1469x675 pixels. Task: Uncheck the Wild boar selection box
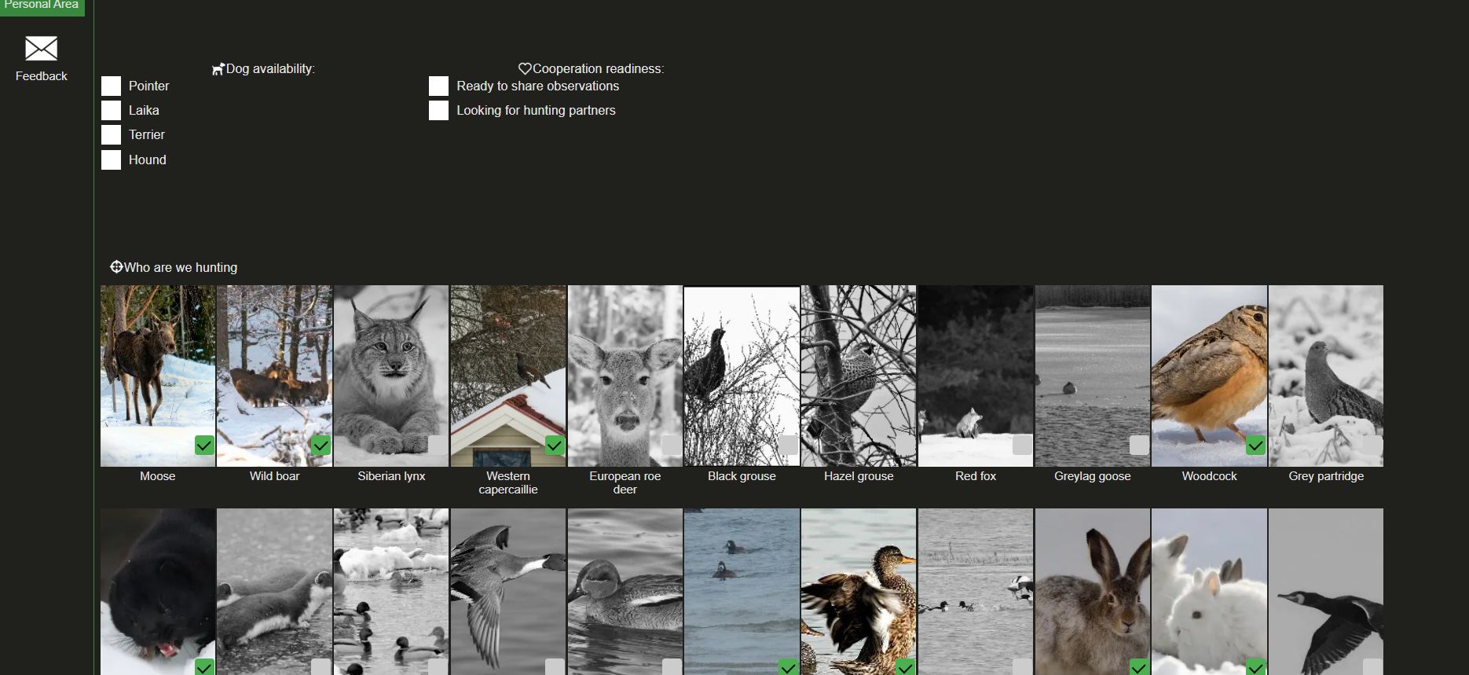pos(321,446)
